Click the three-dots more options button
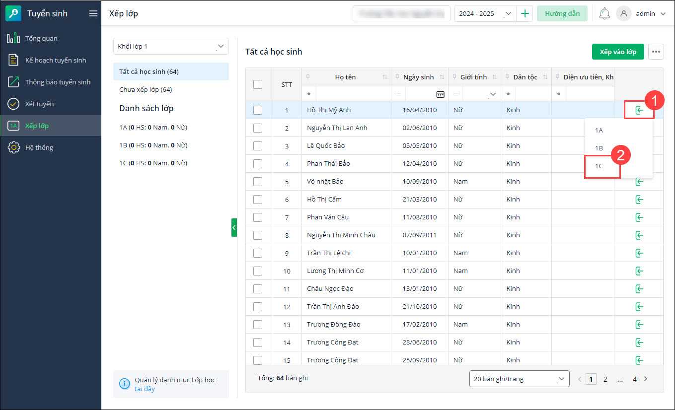 pos(657,52)
